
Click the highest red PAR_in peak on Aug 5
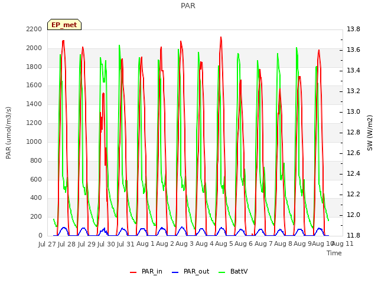click(x=221, y=38)
